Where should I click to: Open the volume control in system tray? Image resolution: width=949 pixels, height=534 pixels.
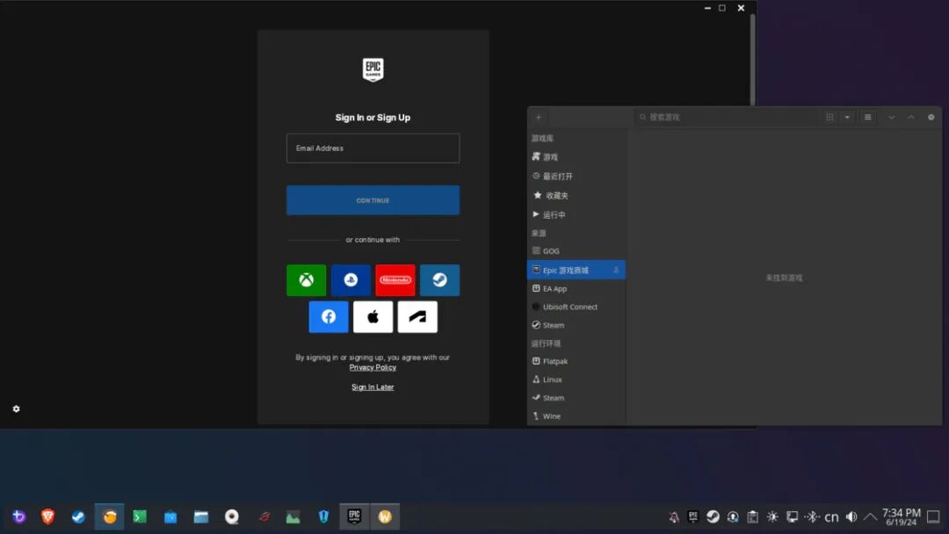(x=851, y=516)
